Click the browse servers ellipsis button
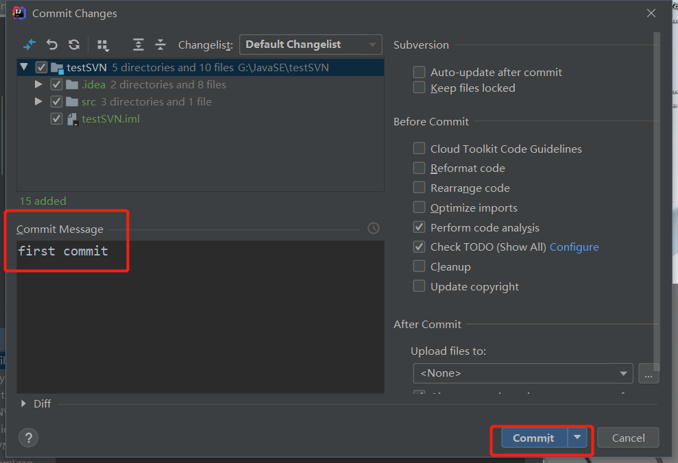 [649, 373]
